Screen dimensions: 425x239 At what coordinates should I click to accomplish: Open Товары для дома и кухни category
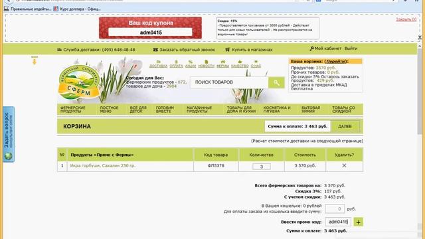[x=241, y=110]
